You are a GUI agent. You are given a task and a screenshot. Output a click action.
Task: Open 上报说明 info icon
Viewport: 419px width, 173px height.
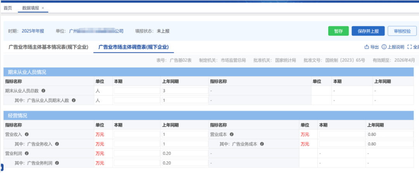[x=384, y=47]
